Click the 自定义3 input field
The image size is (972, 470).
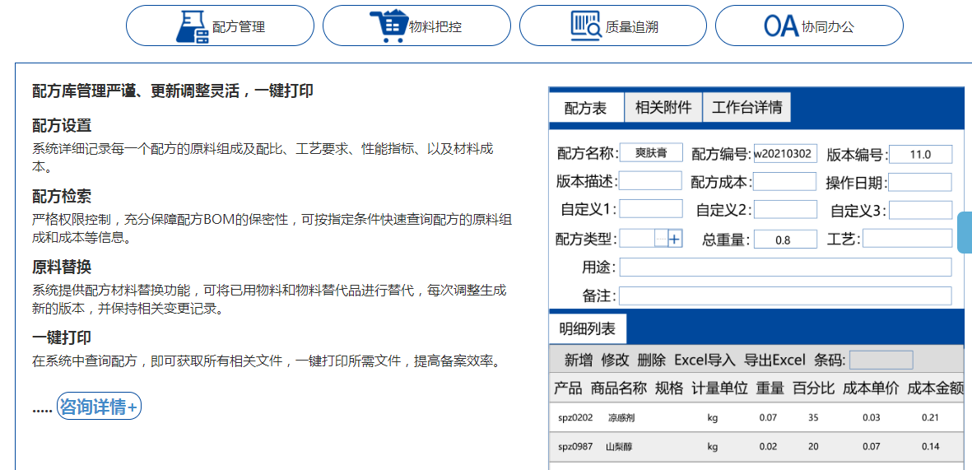[x=920, y=210]
